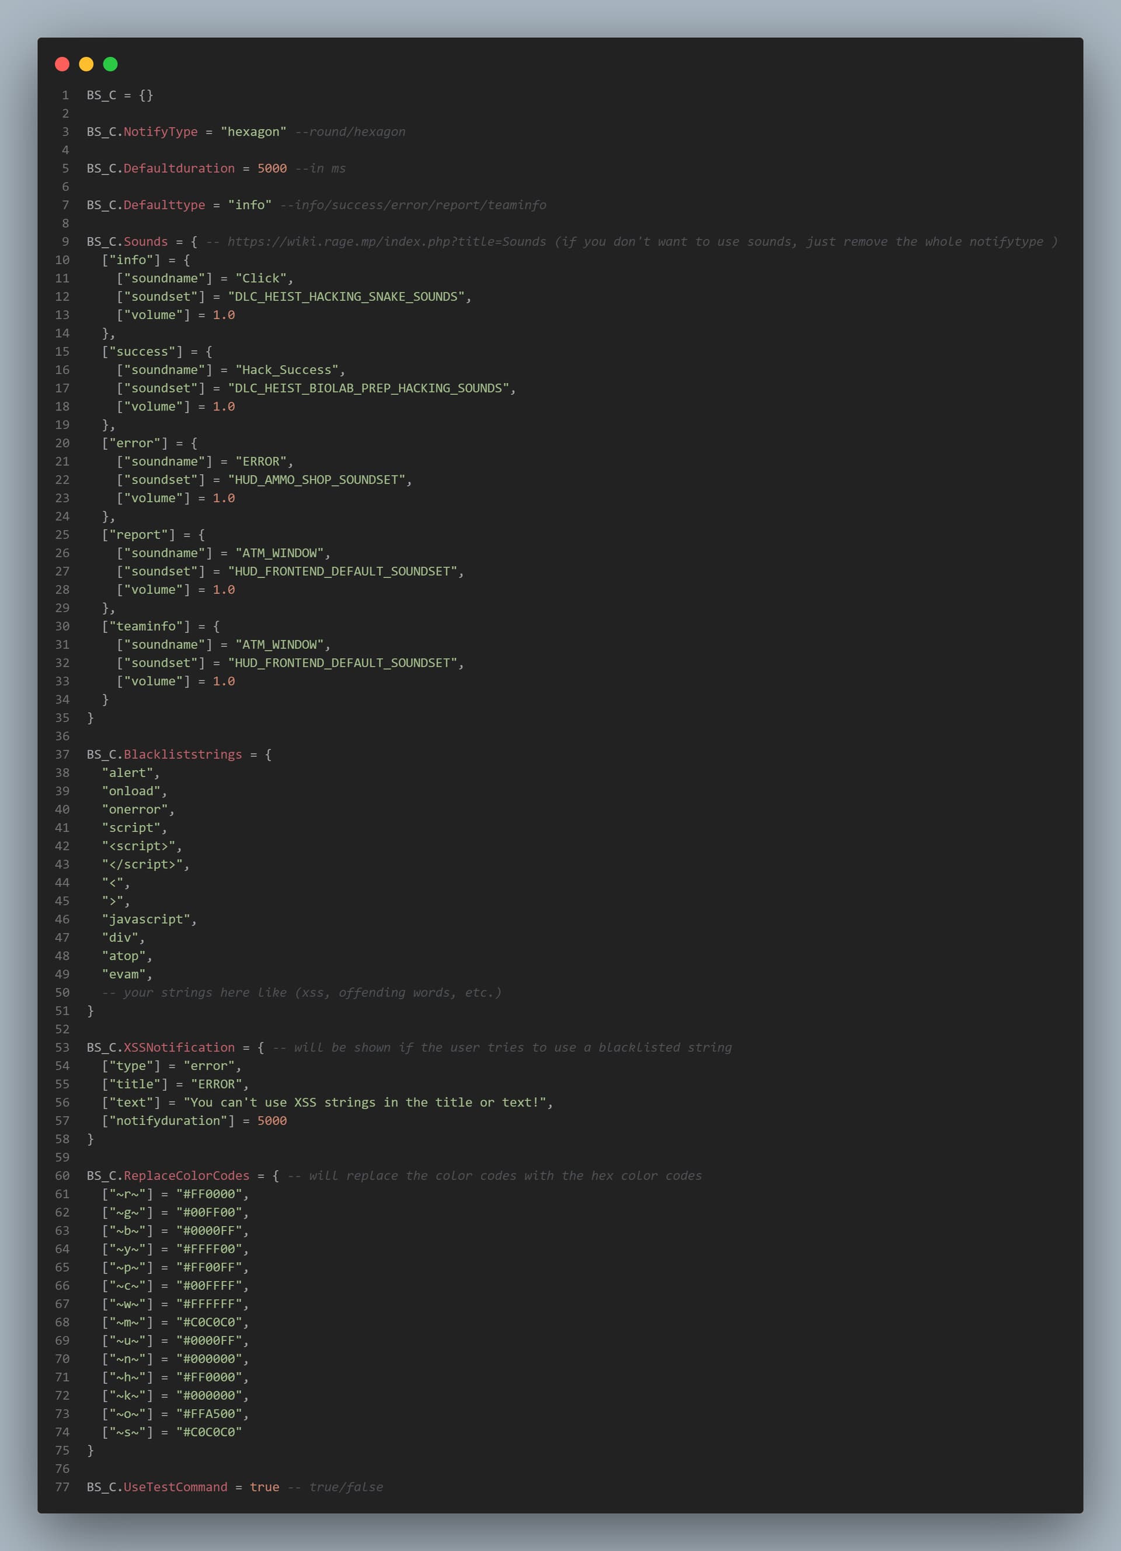Click the red close window dot
The height and width of the screenshot is (1551, 1121).
(x=62, y=64)
